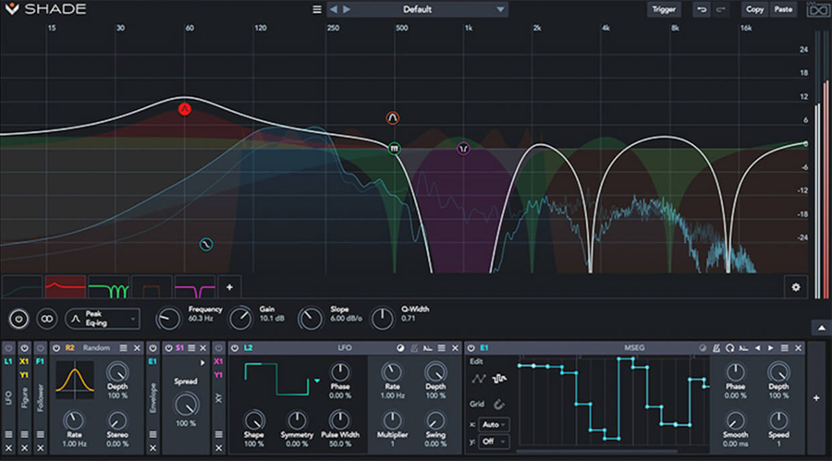Image resolution: width=832 pixels, height=461 pixels.
Task: Open the MSEG grid y Off dropdown
Action: [x=494, y=442]
